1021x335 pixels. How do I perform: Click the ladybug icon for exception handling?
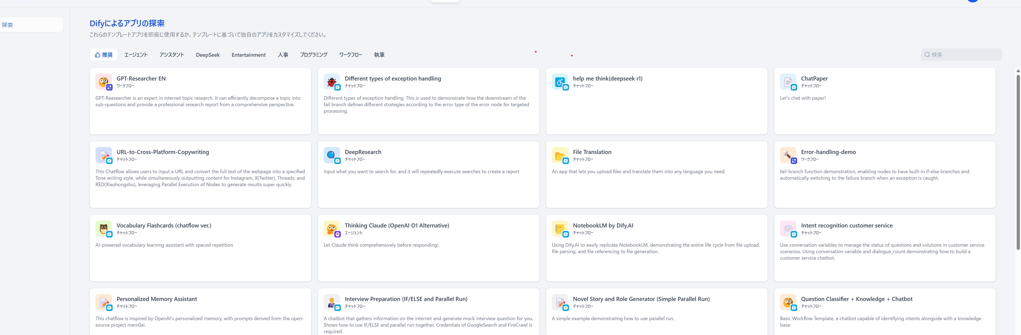pos(332,82)
